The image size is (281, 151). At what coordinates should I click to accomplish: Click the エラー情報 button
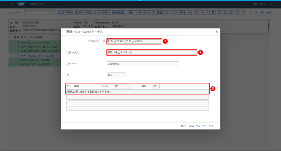65,13
